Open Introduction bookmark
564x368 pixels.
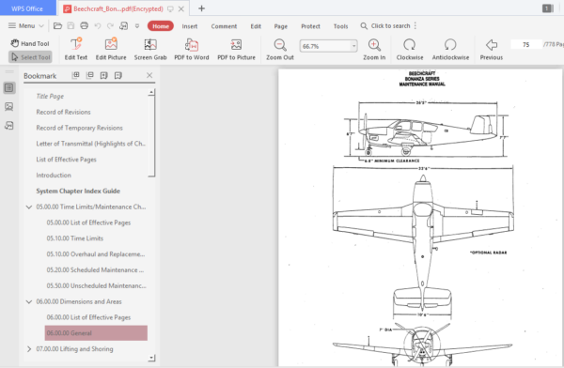click(54, 176)
